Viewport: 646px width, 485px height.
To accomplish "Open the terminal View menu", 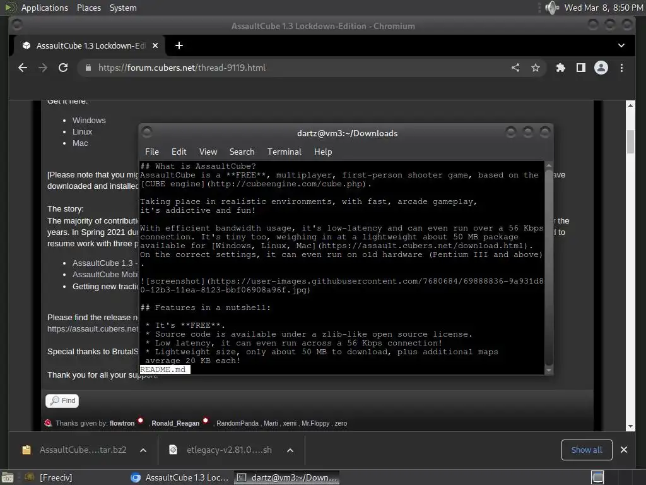I will coord(208,152).
